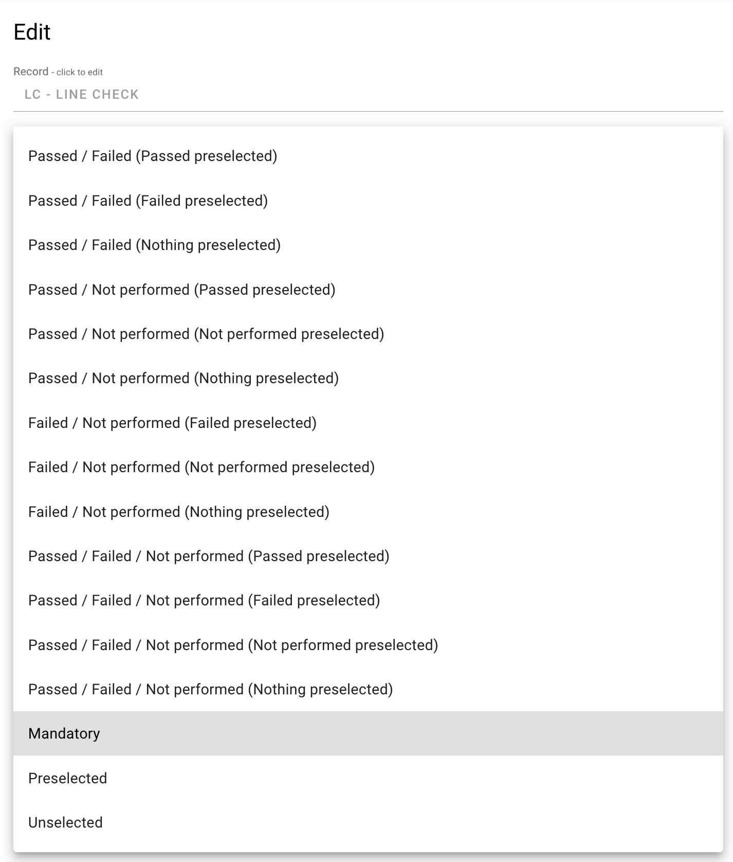The image size is (733, 862).
Task: Click the LC - LINE CHECK record field
Action: [x=82, y=95]
